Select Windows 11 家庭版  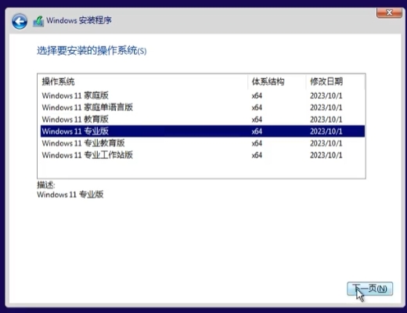point(203,95)
